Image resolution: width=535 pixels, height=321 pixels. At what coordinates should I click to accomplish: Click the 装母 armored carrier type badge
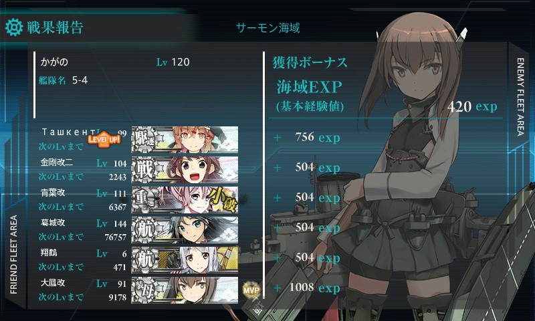(144, 290)
